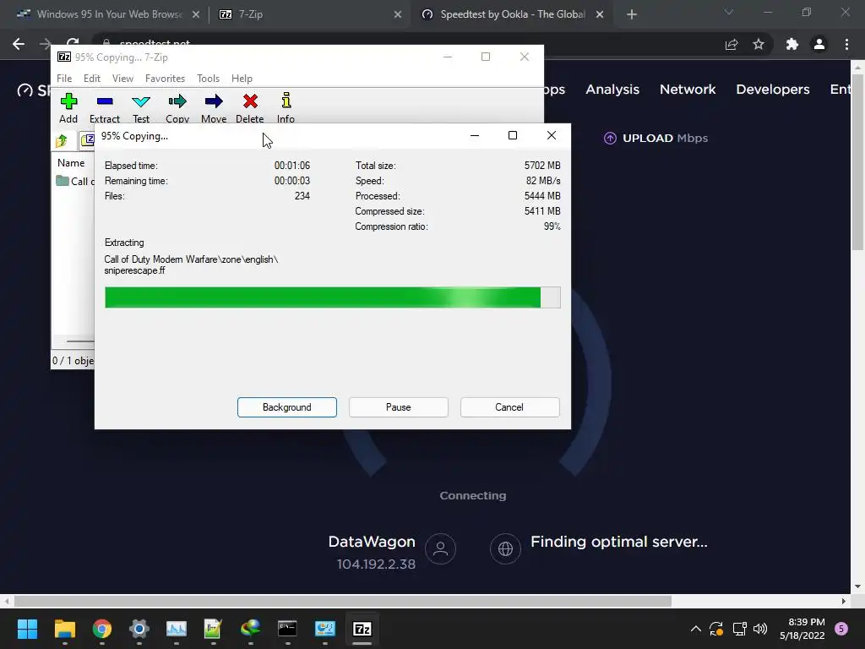Open Developers link on Speedtest
865x649 pixels.
coord(773,90)
